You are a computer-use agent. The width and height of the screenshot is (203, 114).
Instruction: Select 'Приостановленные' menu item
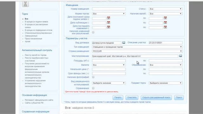33,39
